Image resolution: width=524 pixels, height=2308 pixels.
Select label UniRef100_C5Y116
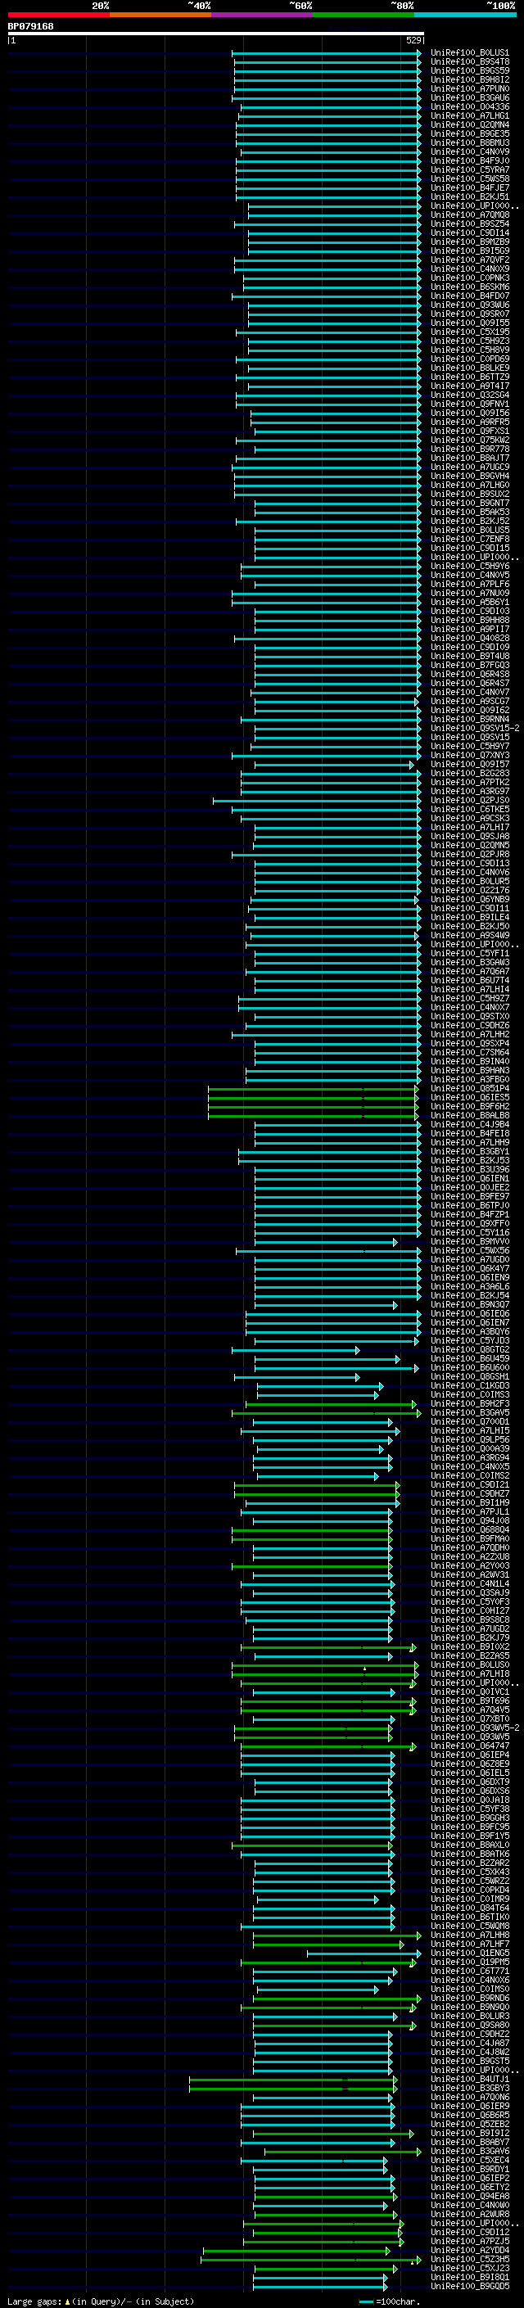469,1232
